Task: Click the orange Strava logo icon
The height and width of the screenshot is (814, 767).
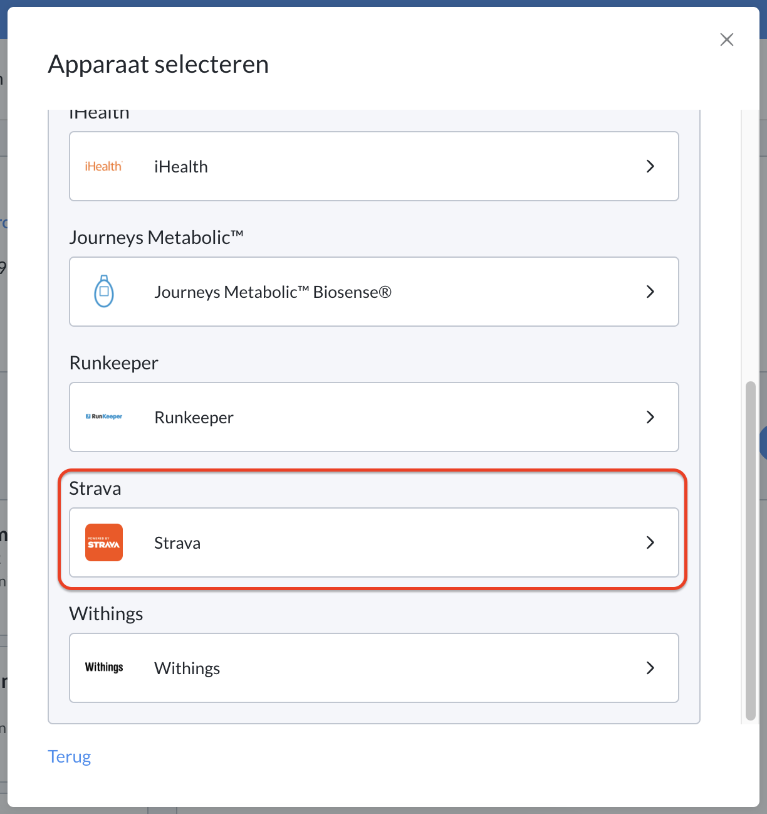Action: coord(104,542)
